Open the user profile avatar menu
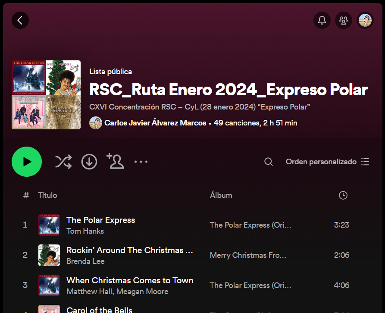The image size is (385, 313). [365, 20]
